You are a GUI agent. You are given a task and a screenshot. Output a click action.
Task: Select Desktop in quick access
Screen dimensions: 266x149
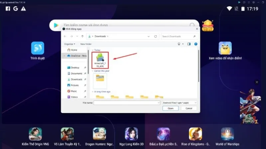[75, 68]
